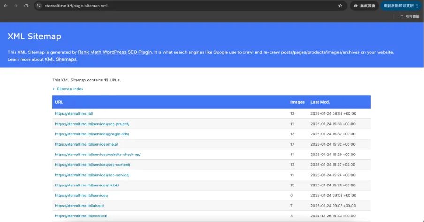The height and width of the screenshot is (222, 424).
Task: Open the services/tiktok/ URL
Action: point(87,185)
